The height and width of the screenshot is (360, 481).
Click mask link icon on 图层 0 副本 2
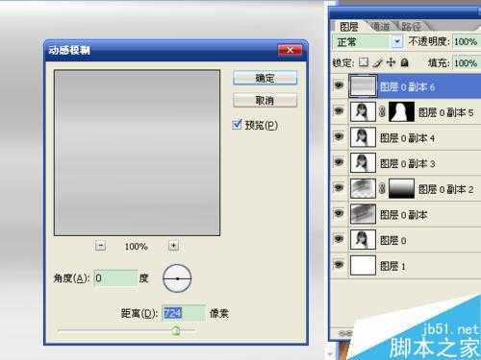click(382, 188)
